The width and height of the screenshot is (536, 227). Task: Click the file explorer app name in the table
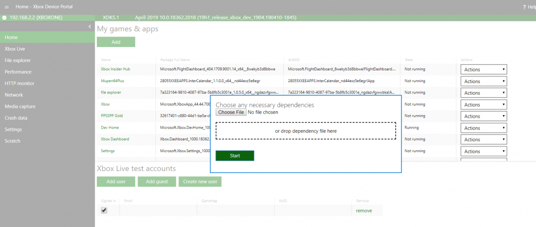pos(111,92)
